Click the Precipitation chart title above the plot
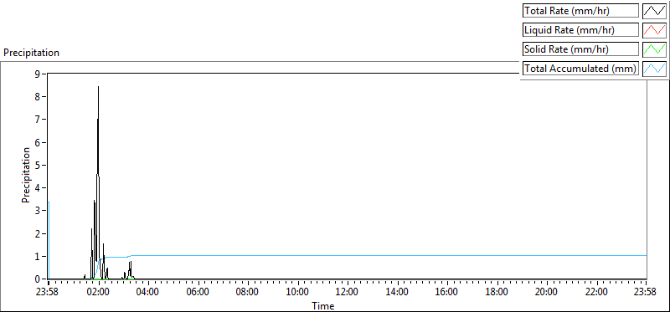 (31, 53)
